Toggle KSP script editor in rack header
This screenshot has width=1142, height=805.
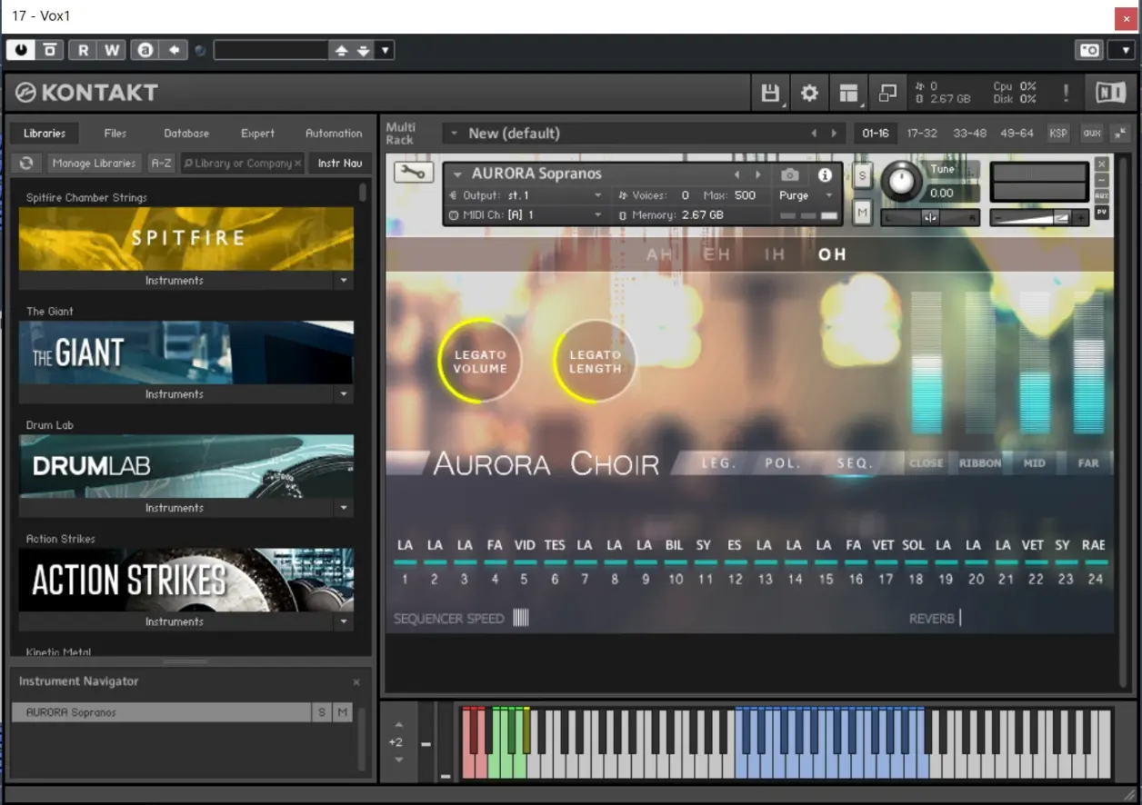click(x=1058, y=133)
